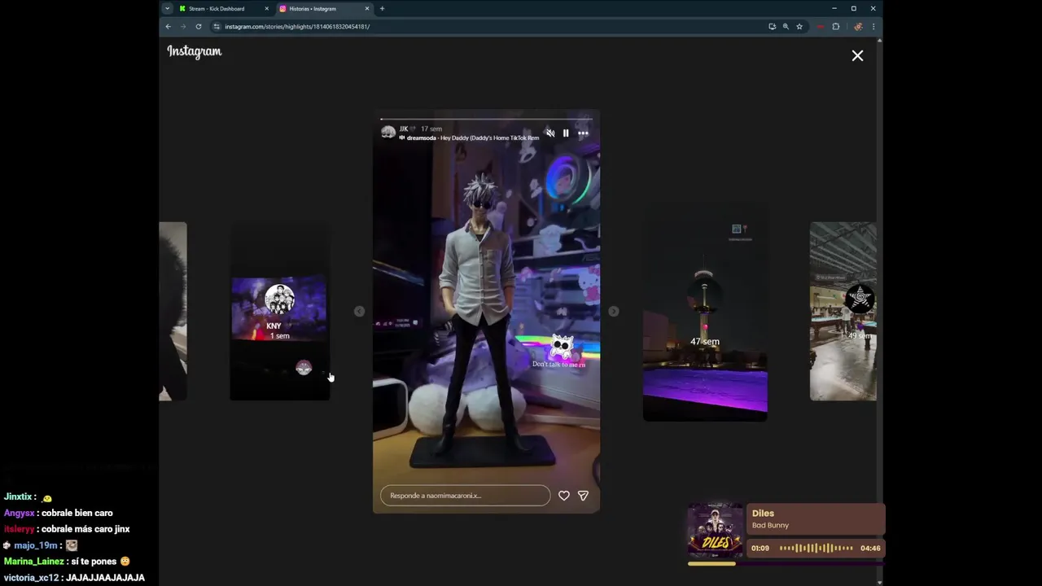The image size is (1042, 586).
Task: Bookmark this page with the star
Action: 799,26
